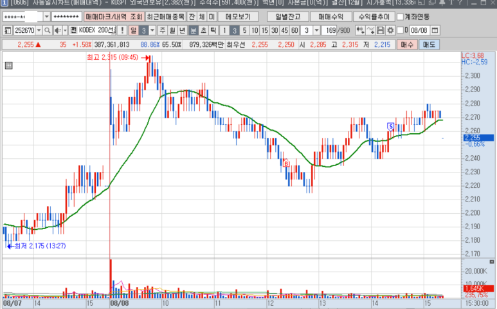
Task: Click the grid icon at chart top-left
Action: point(8,65)
